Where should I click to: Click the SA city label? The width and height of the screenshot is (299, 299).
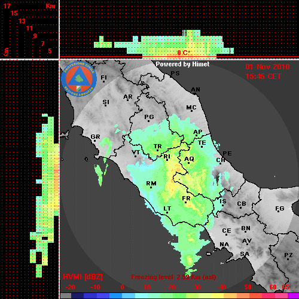pos(245,254)
